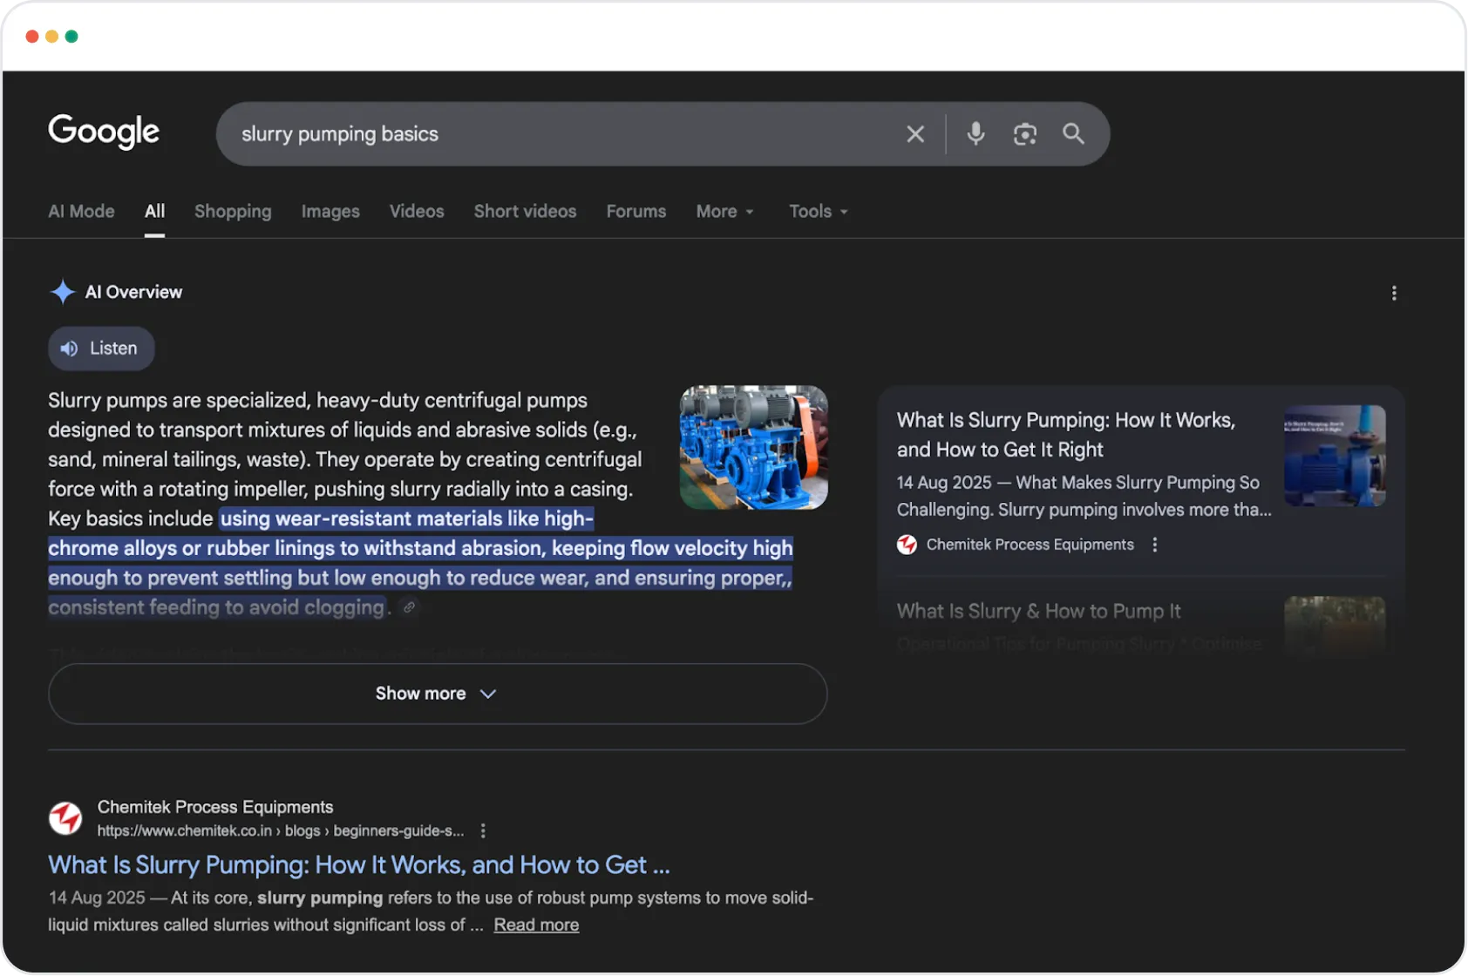Click snippet text '14 Aug 2025 — What Makes Slurry Pumping So'
The image size is (1468, 976).
(x=1078, y=483)
